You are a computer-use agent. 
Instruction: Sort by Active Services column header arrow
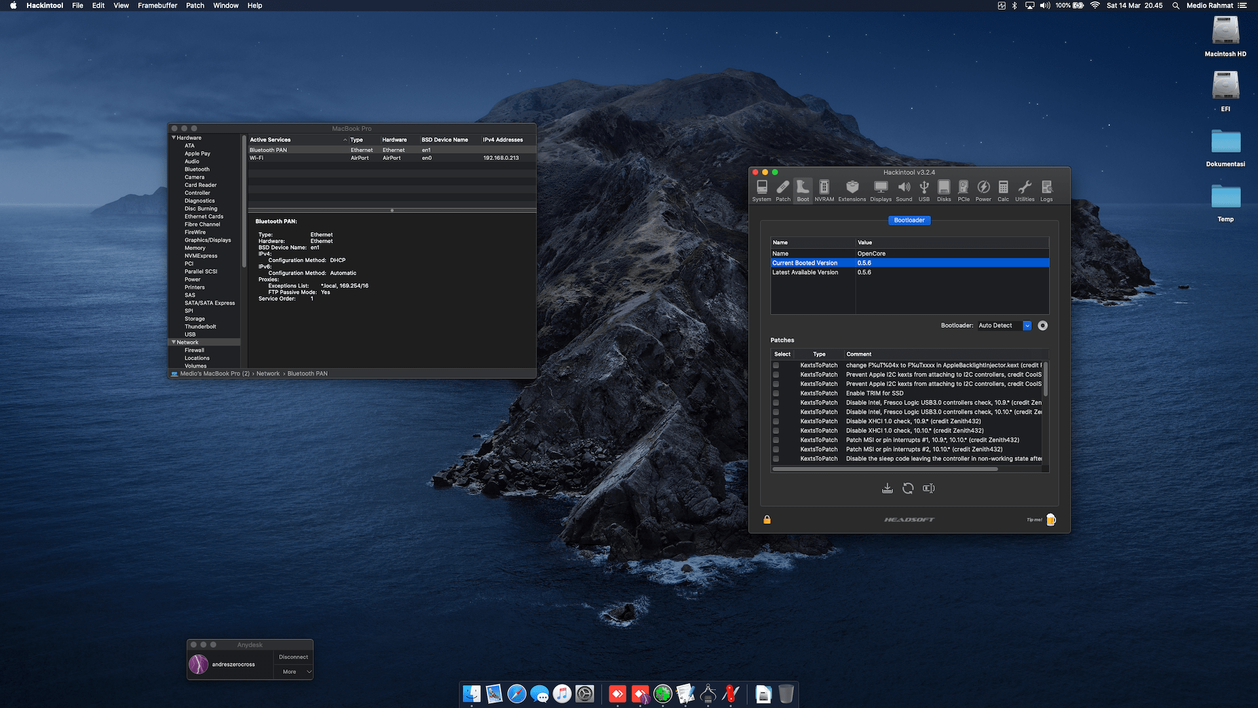coord(345,140)
